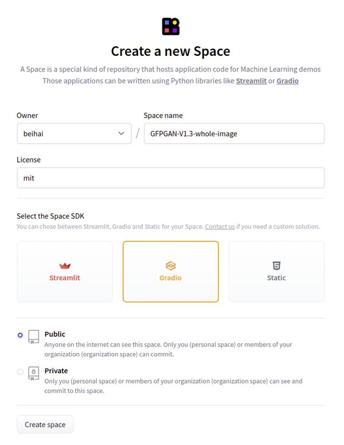This screenshot has height=445, width=344.
Task: Expand the Owner chevron arrow
Action: [x=121, y=133]
